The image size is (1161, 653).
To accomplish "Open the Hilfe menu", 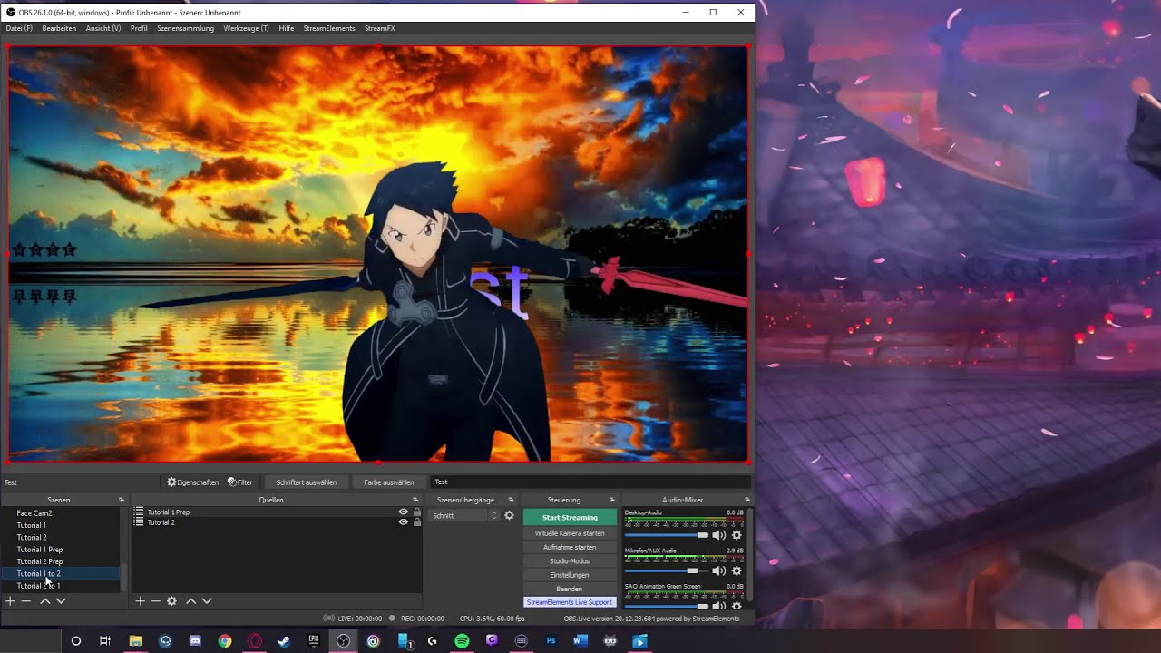I will (287, 28).
